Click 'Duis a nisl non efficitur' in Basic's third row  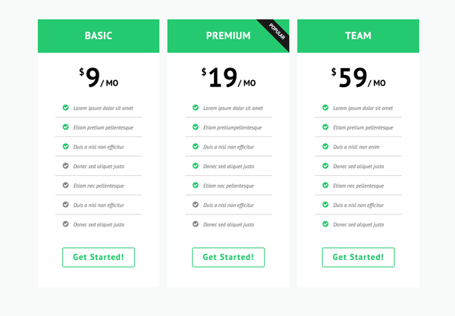pyautogui.click(x=99, y=147)
